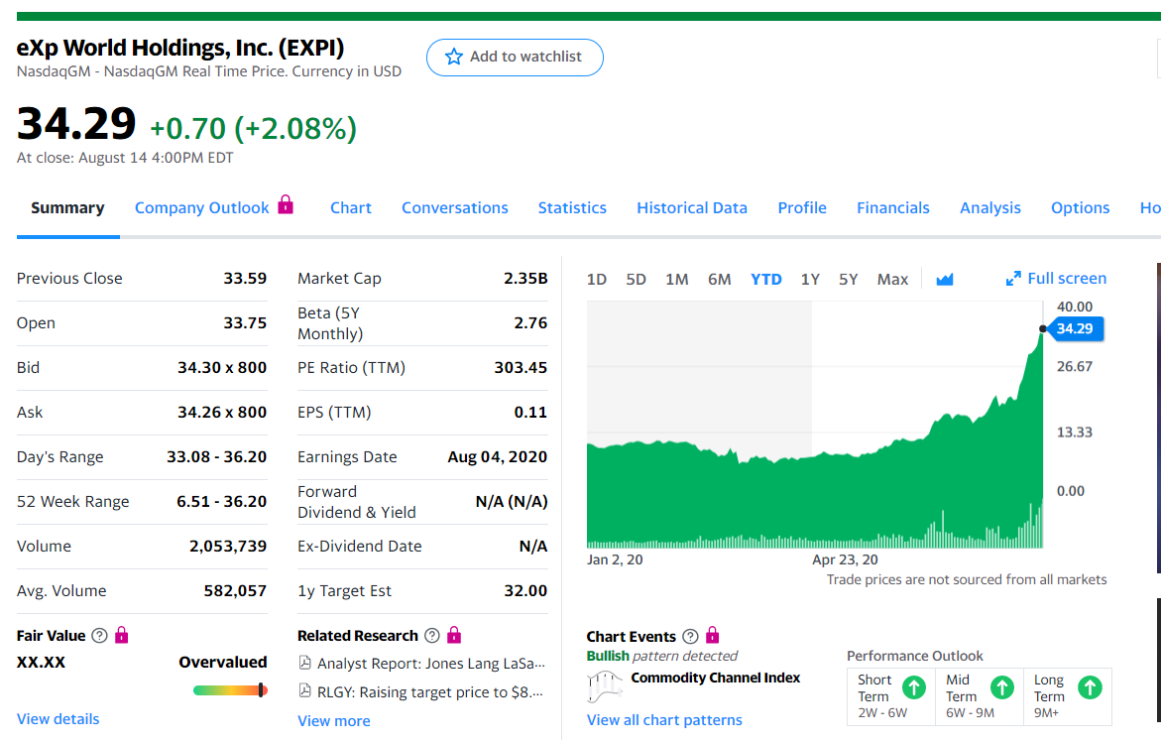Set chart range to 1M
The image size is (1161, 743).
click(677, 280)
